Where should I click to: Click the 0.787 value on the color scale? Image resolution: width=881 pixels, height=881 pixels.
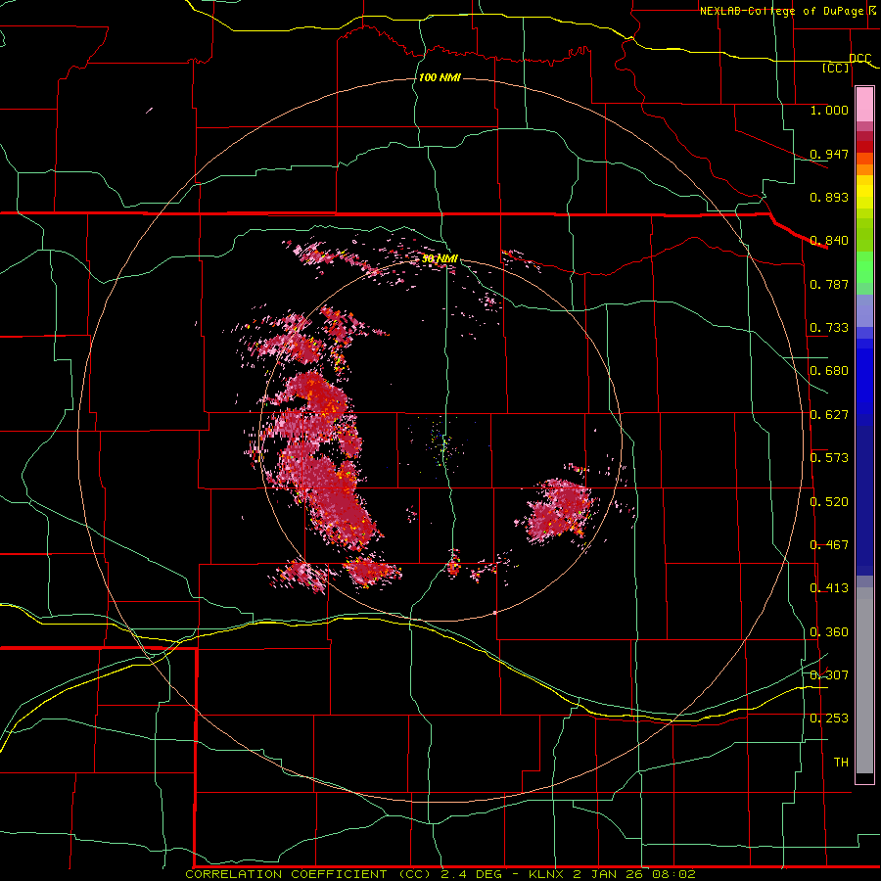(x=829, y=284)
